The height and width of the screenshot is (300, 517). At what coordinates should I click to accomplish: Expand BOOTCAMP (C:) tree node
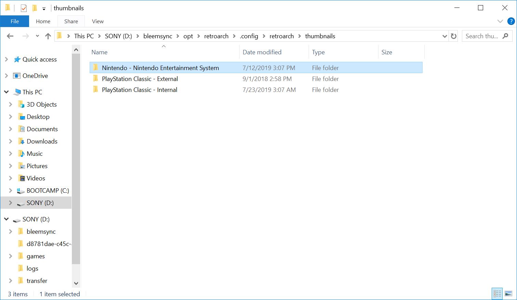pos(10,190)
